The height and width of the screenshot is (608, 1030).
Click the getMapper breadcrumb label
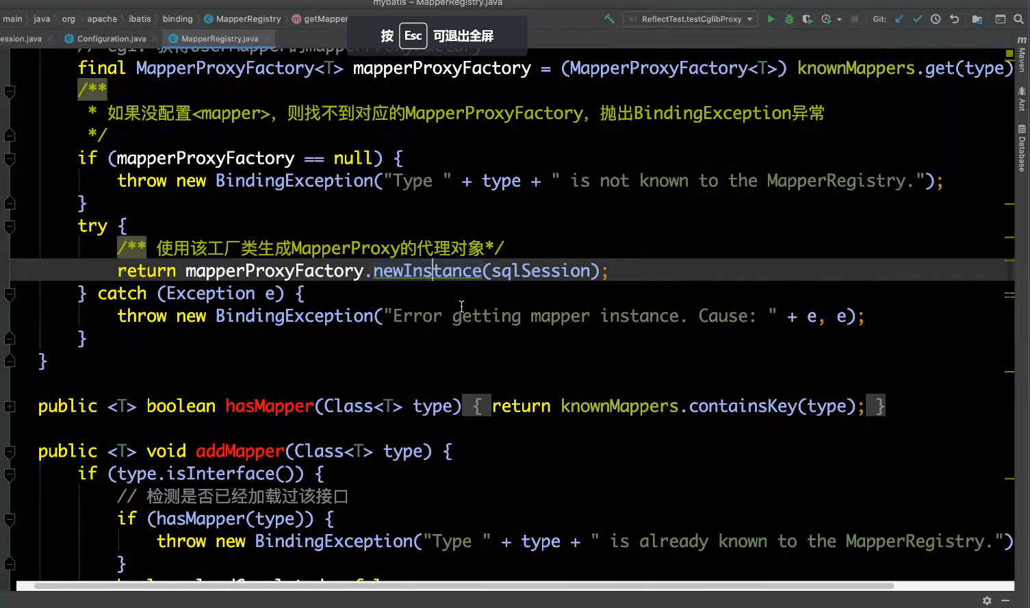click(326, 19)
